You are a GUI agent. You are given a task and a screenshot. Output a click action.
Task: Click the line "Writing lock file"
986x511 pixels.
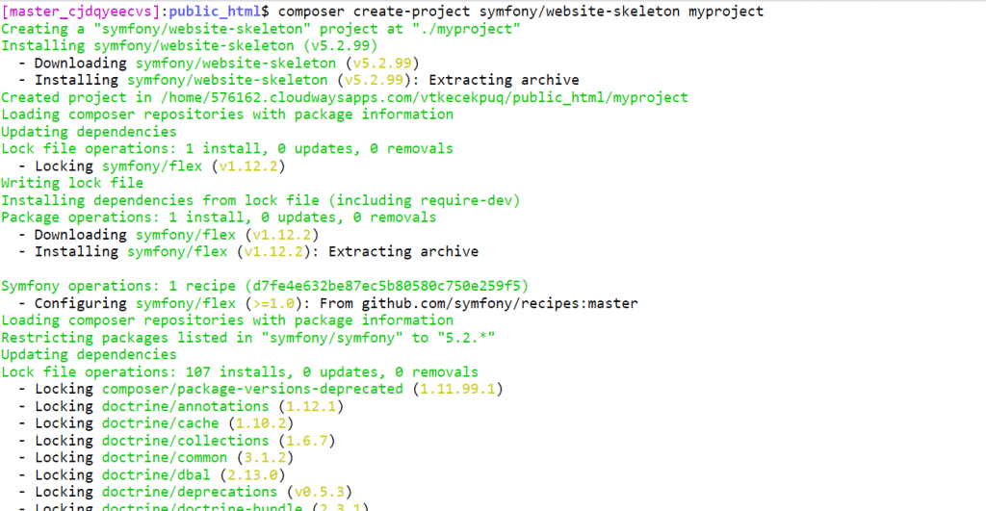(x=72, y=183)
